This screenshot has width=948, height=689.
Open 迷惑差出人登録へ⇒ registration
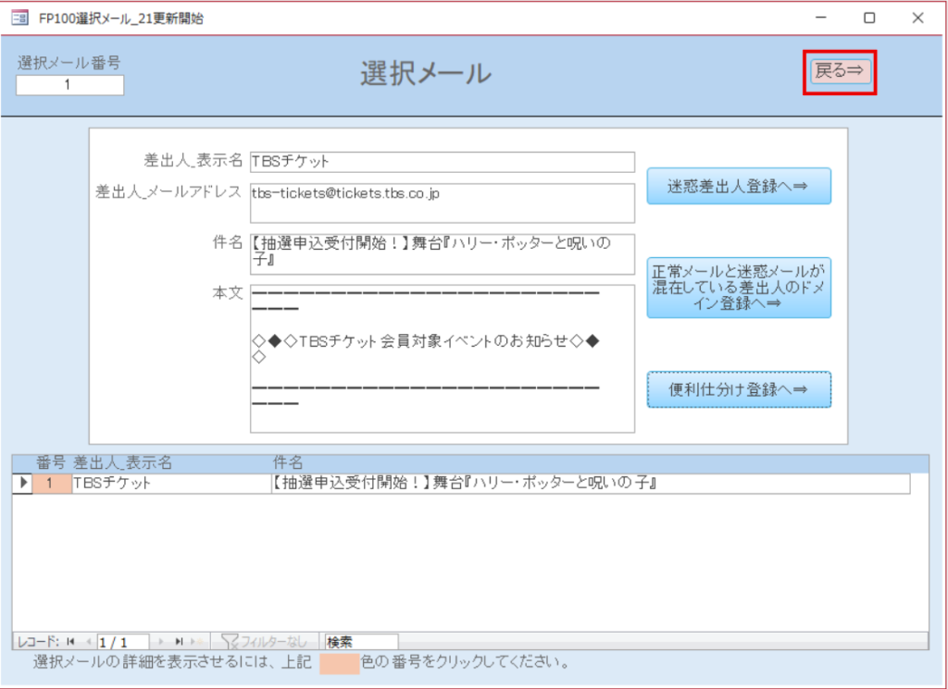738,186
